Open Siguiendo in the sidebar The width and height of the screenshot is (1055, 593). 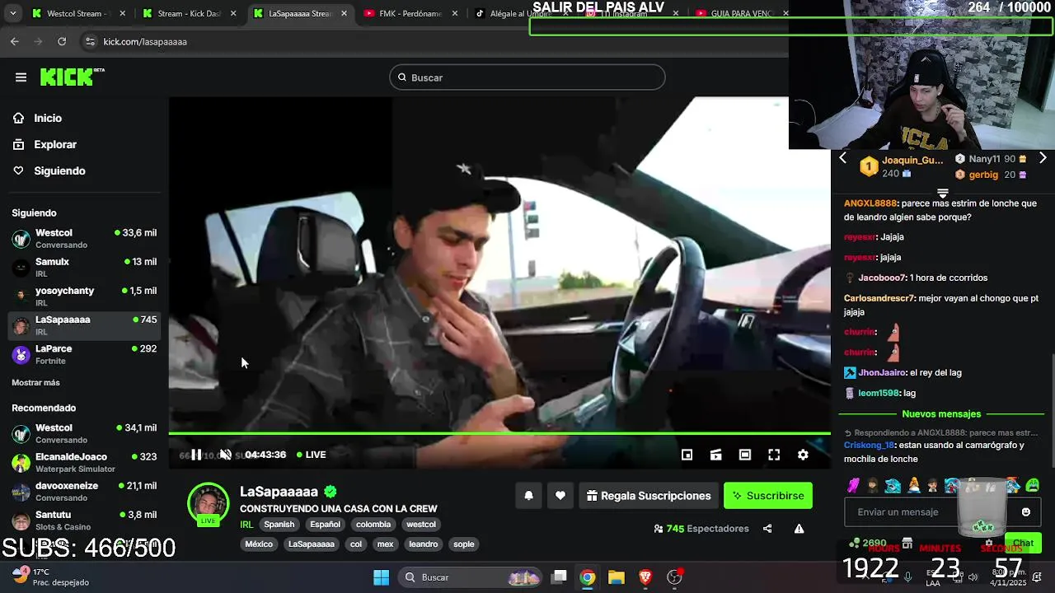pos(59,170)
